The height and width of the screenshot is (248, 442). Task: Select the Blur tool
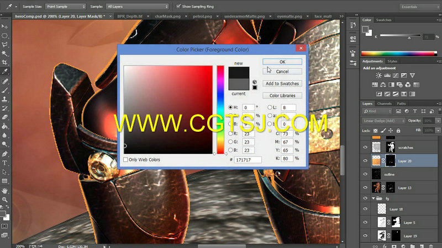(x=4, y=135)
